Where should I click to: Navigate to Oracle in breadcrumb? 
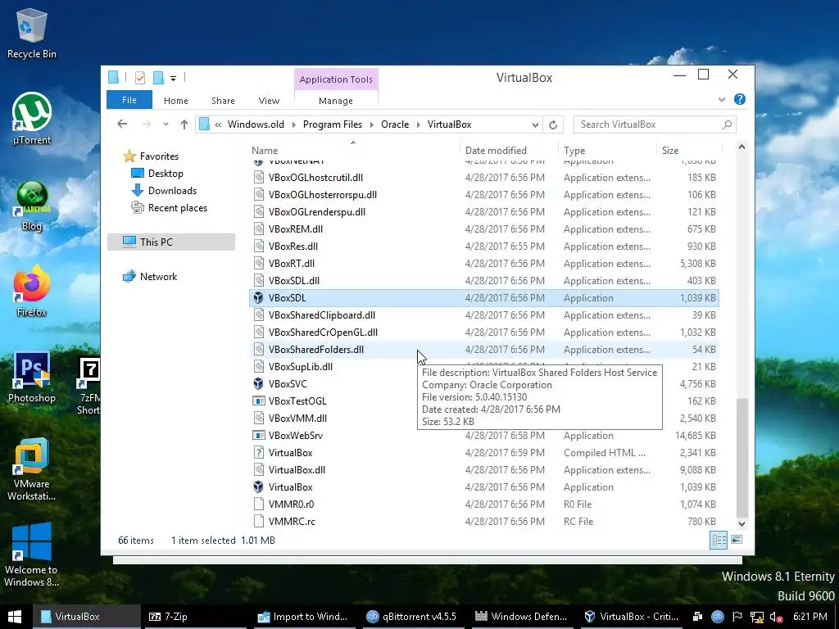(x=395, y=124)
